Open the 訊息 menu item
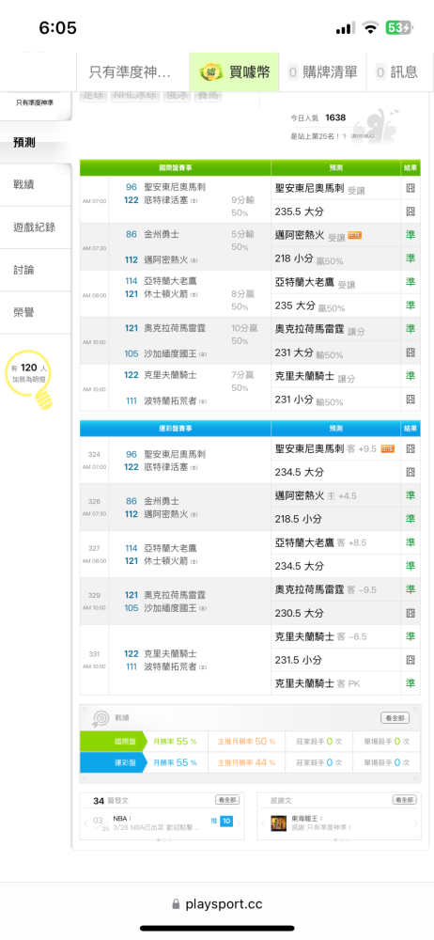Viewport: 434px width, 940px height. [x=396, y=72]
